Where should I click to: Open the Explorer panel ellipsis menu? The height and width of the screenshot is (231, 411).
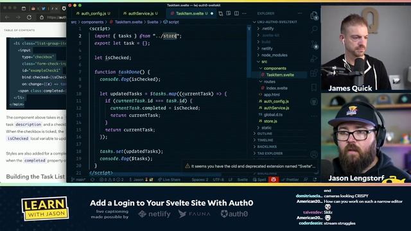(300, 13)
